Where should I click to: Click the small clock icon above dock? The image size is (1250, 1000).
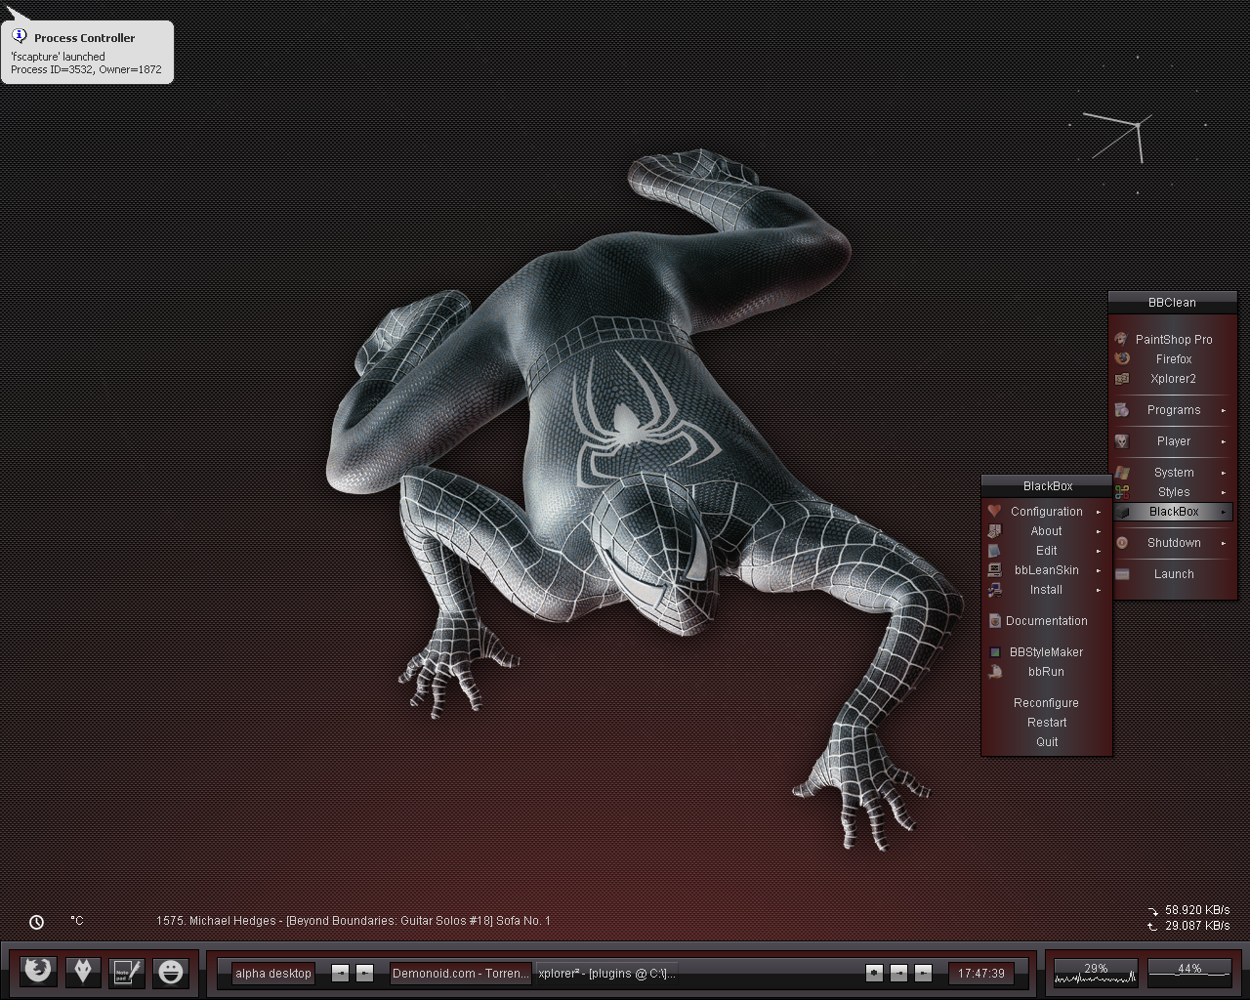(x=36, y=922)
